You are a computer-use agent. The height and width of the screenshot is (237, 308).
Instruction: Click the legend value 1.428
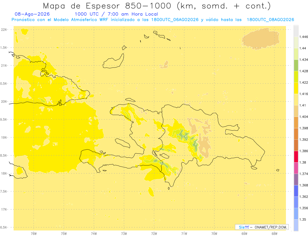point(303,71)
